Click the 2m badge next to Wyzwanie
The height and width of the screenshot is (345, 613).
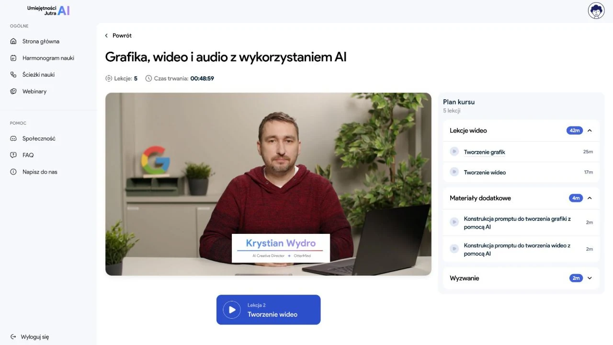576,278
